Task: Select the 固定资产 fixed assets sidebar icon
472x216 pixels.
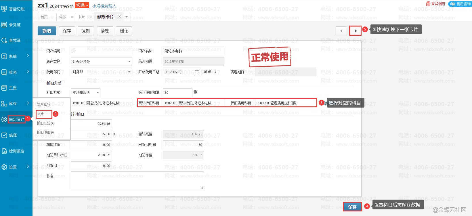Action: click(x=4, y=119)
